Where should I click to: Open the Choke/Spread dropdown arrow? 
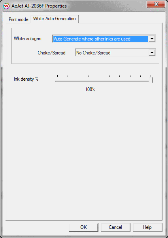click(x=152, y=53)
